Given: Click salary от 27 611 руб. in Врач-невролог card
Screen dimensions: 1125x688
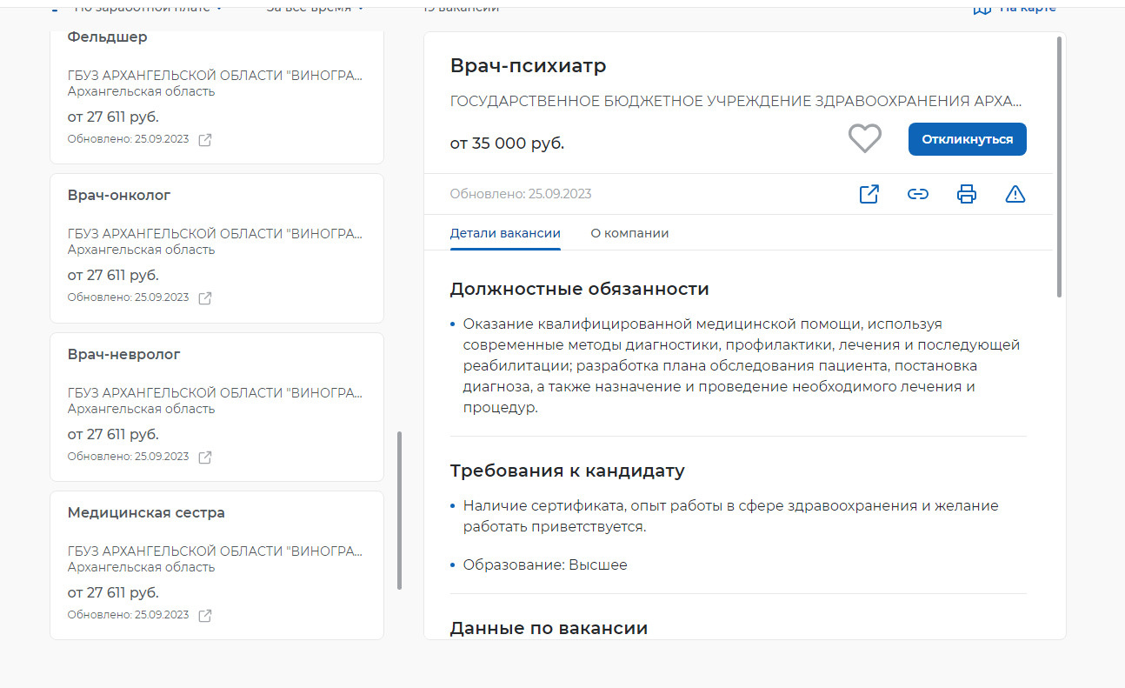Looking at the screenshot, I should pyautogui.click(x=113, y=434).
